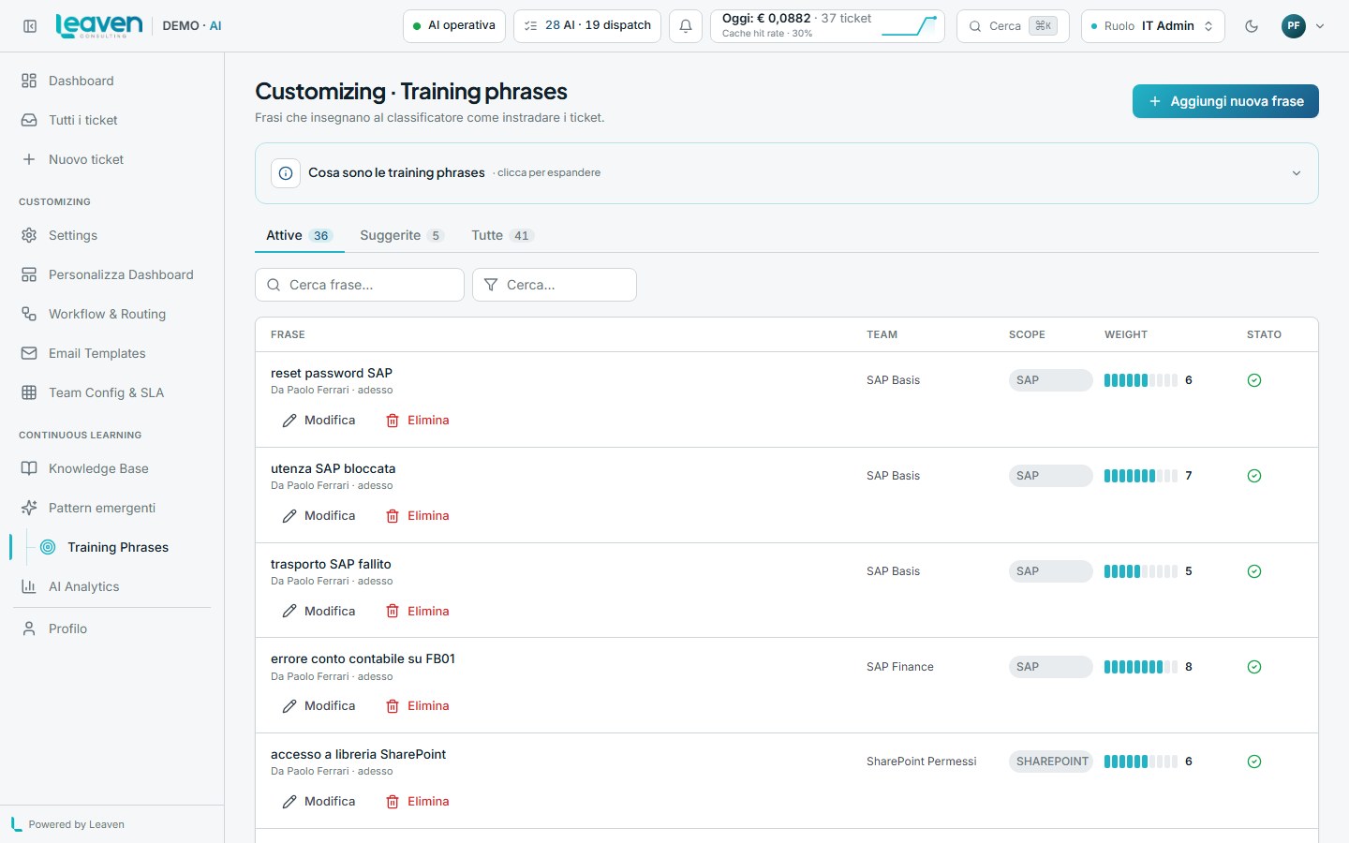Viewport: 1349px width, 843px height.
Task: Click SAP scope badge of trasporto SAP fallito
Action: click(x=1050, y=571)
